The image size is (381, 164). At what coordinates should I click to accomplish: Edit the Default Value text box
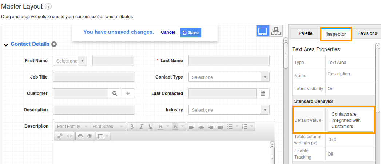(350, 120)
